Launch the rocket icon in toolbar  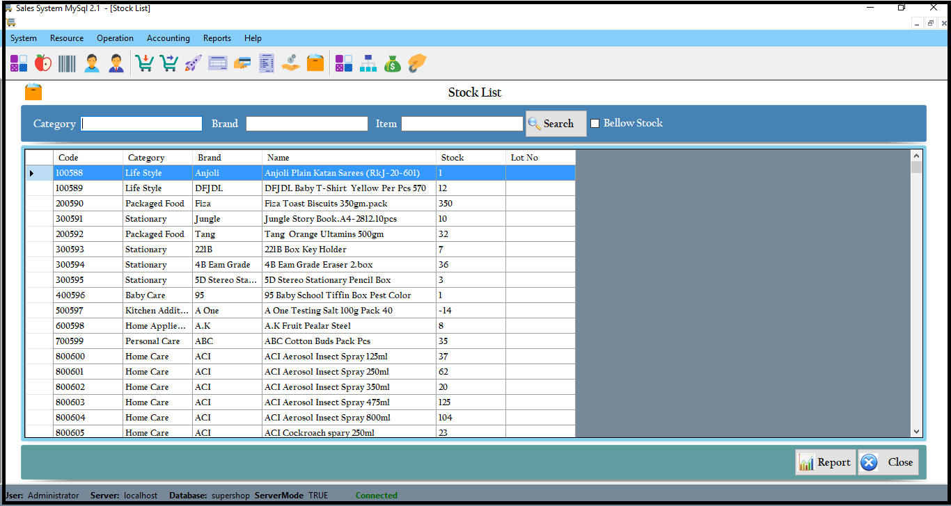[193, 63]
